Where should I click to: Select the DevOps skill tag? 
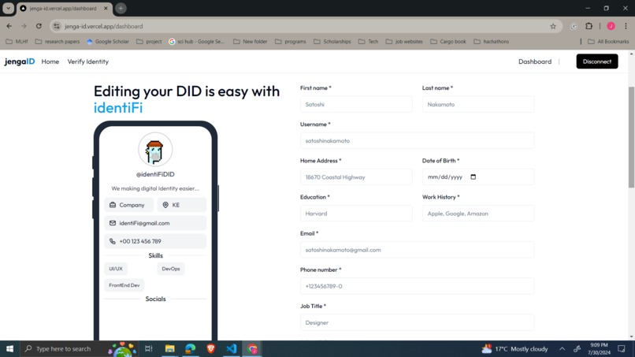170,269
